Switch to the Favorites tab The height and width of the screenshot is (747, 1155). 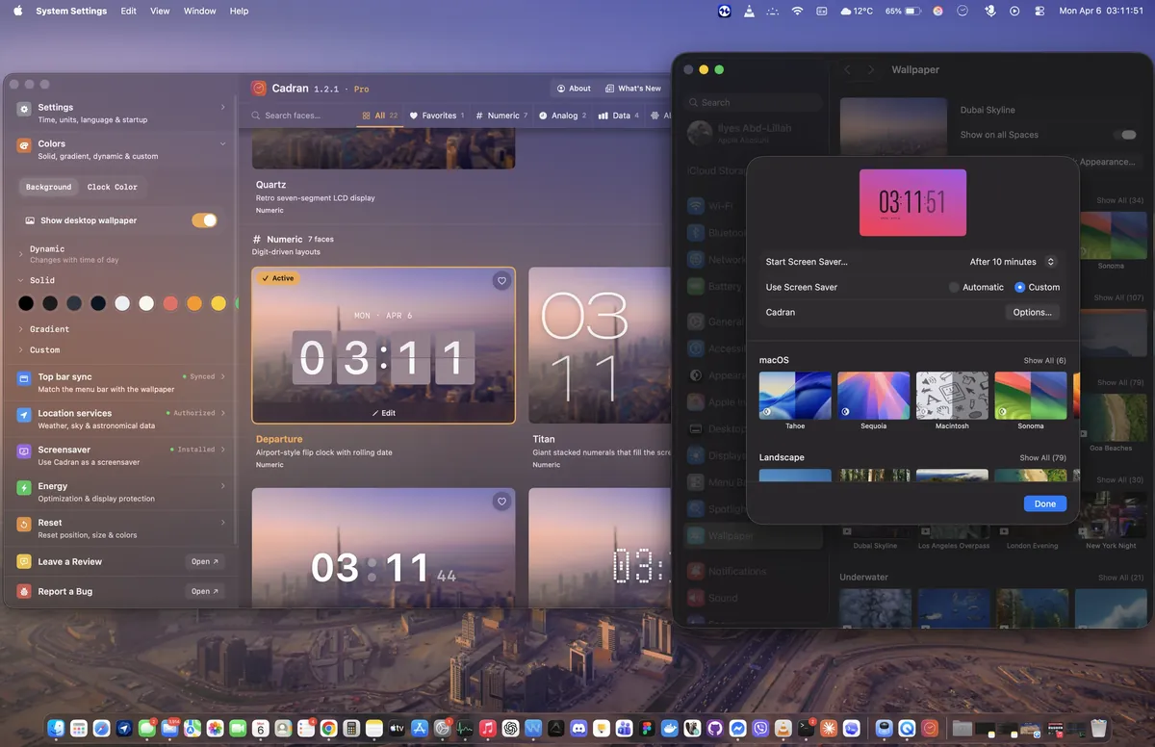pyautogui.click(x=437, y=116)
